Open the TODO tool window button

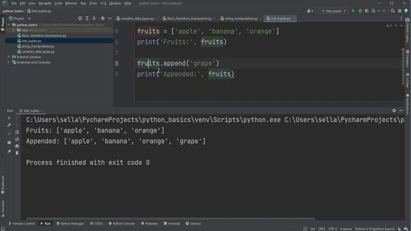(x=96, y=223)
